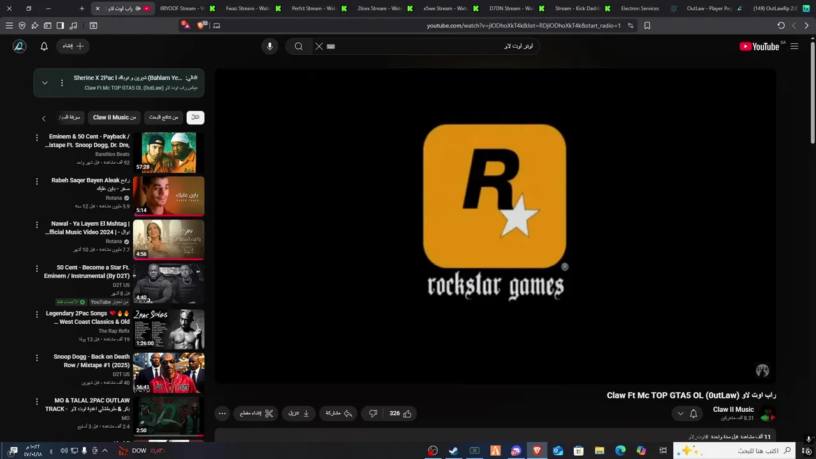The height and width of the screenshot is (459, 816).
Task: Open playlist options three-dot menu
Action: [x=62, y=83]
